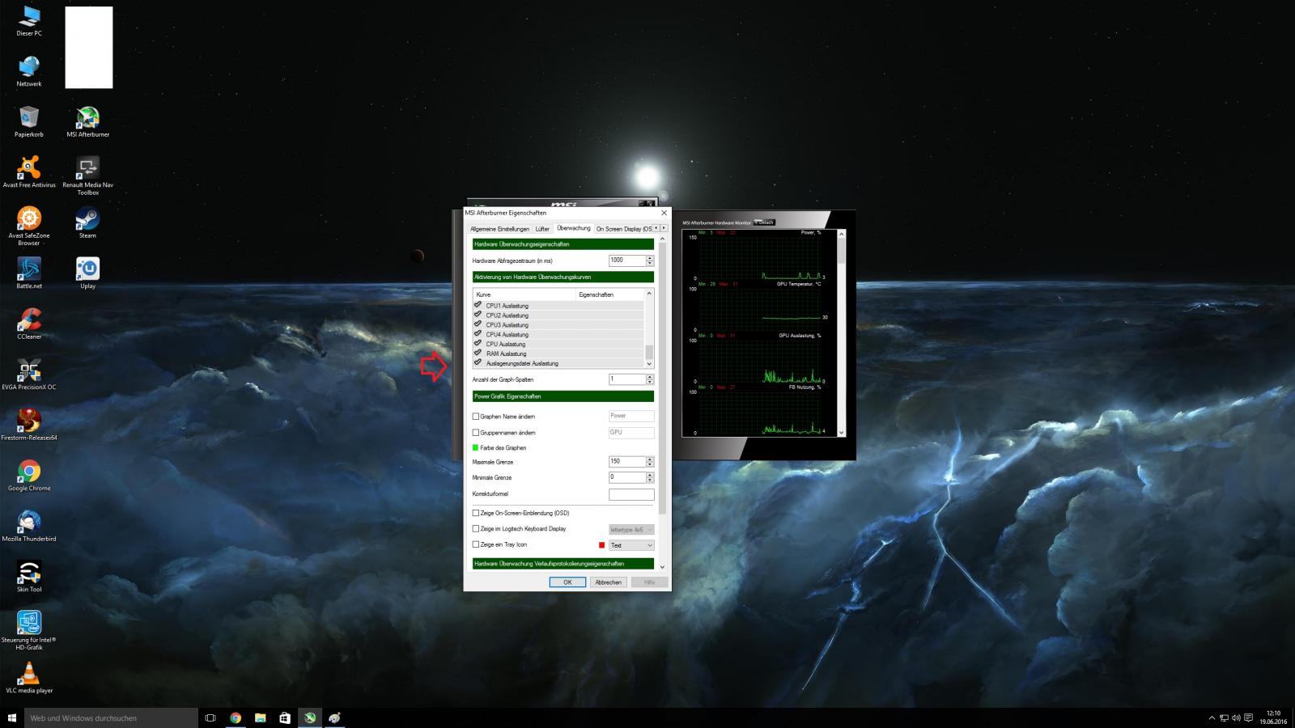Open the Battle.net desktop icon

click(x=29, y=273)
